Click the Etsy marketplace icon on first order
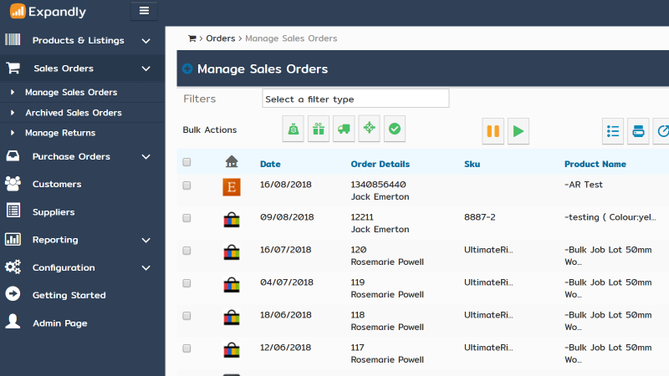Image resolution: width=669 pixels, height=376 pixels. point(232,187)
